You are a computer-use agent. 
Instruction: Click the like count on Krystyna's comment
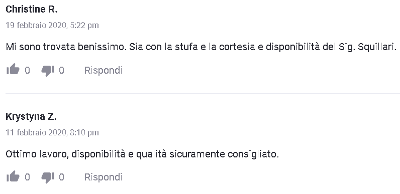(x=27, y=177)
